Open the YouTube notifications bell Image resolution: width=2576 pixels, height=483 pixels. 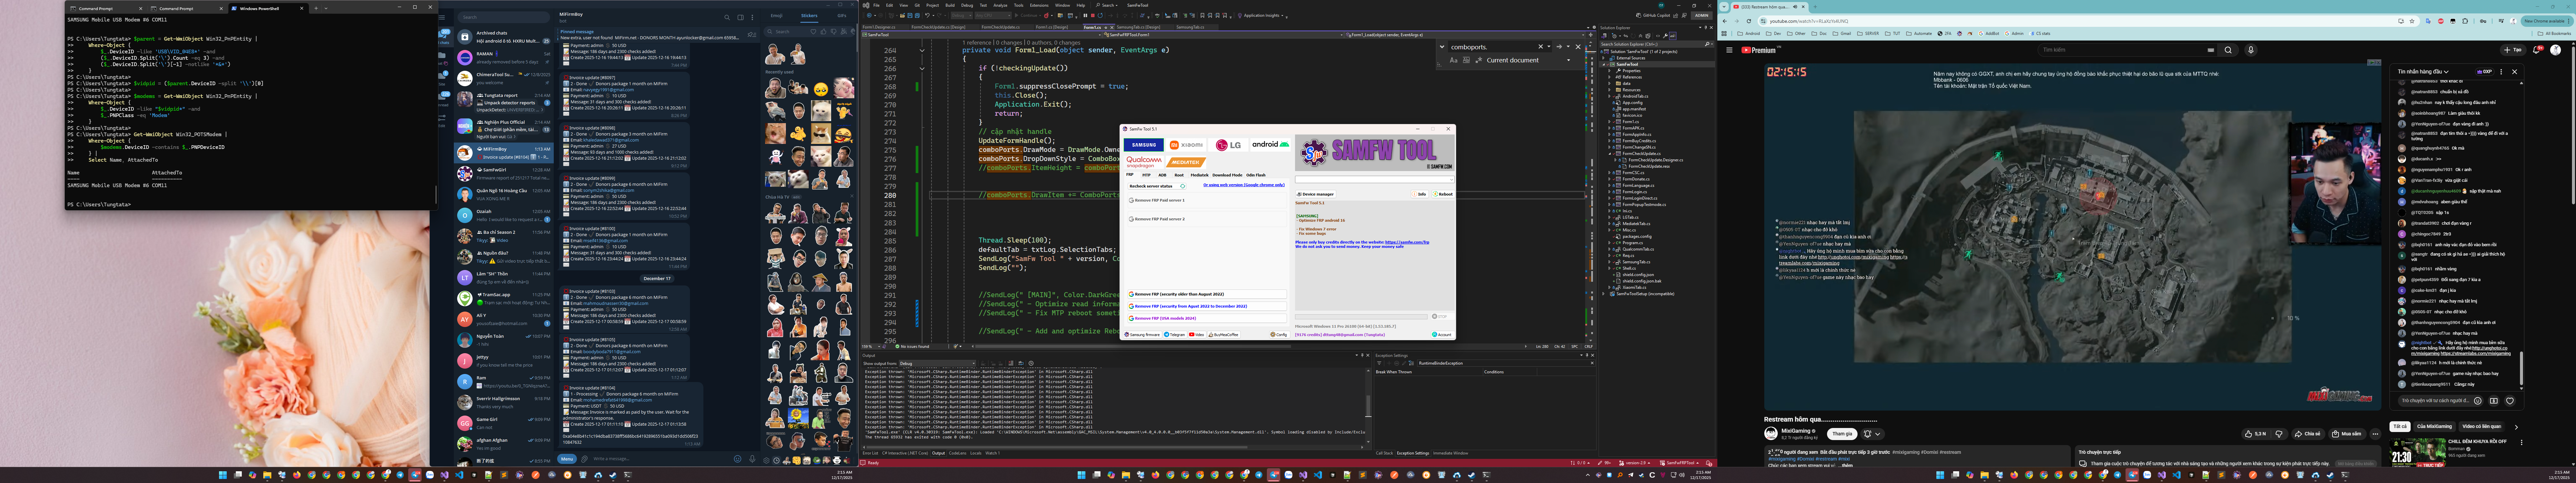[x=2537, y=50]
